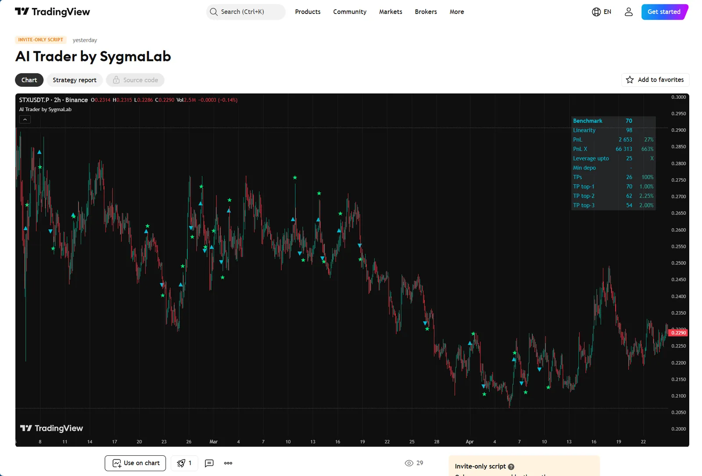The height and width of the screenshot is (476, 702).
Task: Switch to the Chart tab
Action: click(29, 80)
